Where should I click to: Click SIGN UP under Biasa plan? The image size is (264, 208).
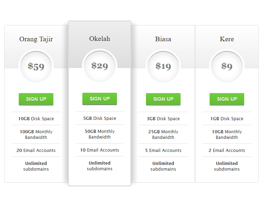click(x=163, y=99)
